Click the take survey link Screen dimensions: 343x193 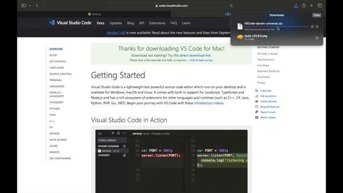[x=201, y=60]
